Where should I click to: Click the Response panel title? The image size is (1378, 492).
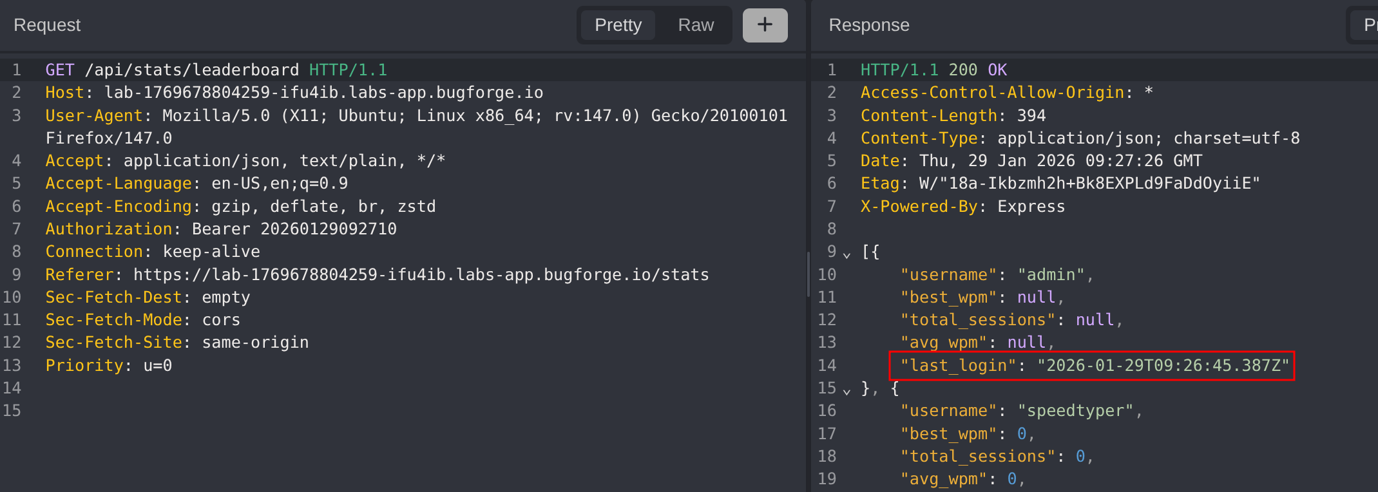868,25
